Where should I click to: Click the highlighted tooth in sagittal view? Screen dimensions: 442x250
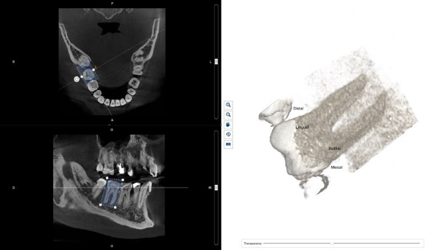(112, 192)
